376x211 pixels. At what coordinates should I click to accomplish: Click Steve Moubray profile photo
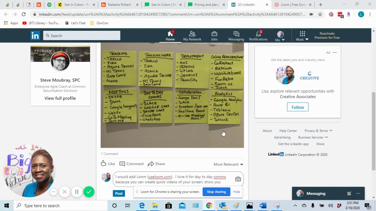tap(60, 61)
